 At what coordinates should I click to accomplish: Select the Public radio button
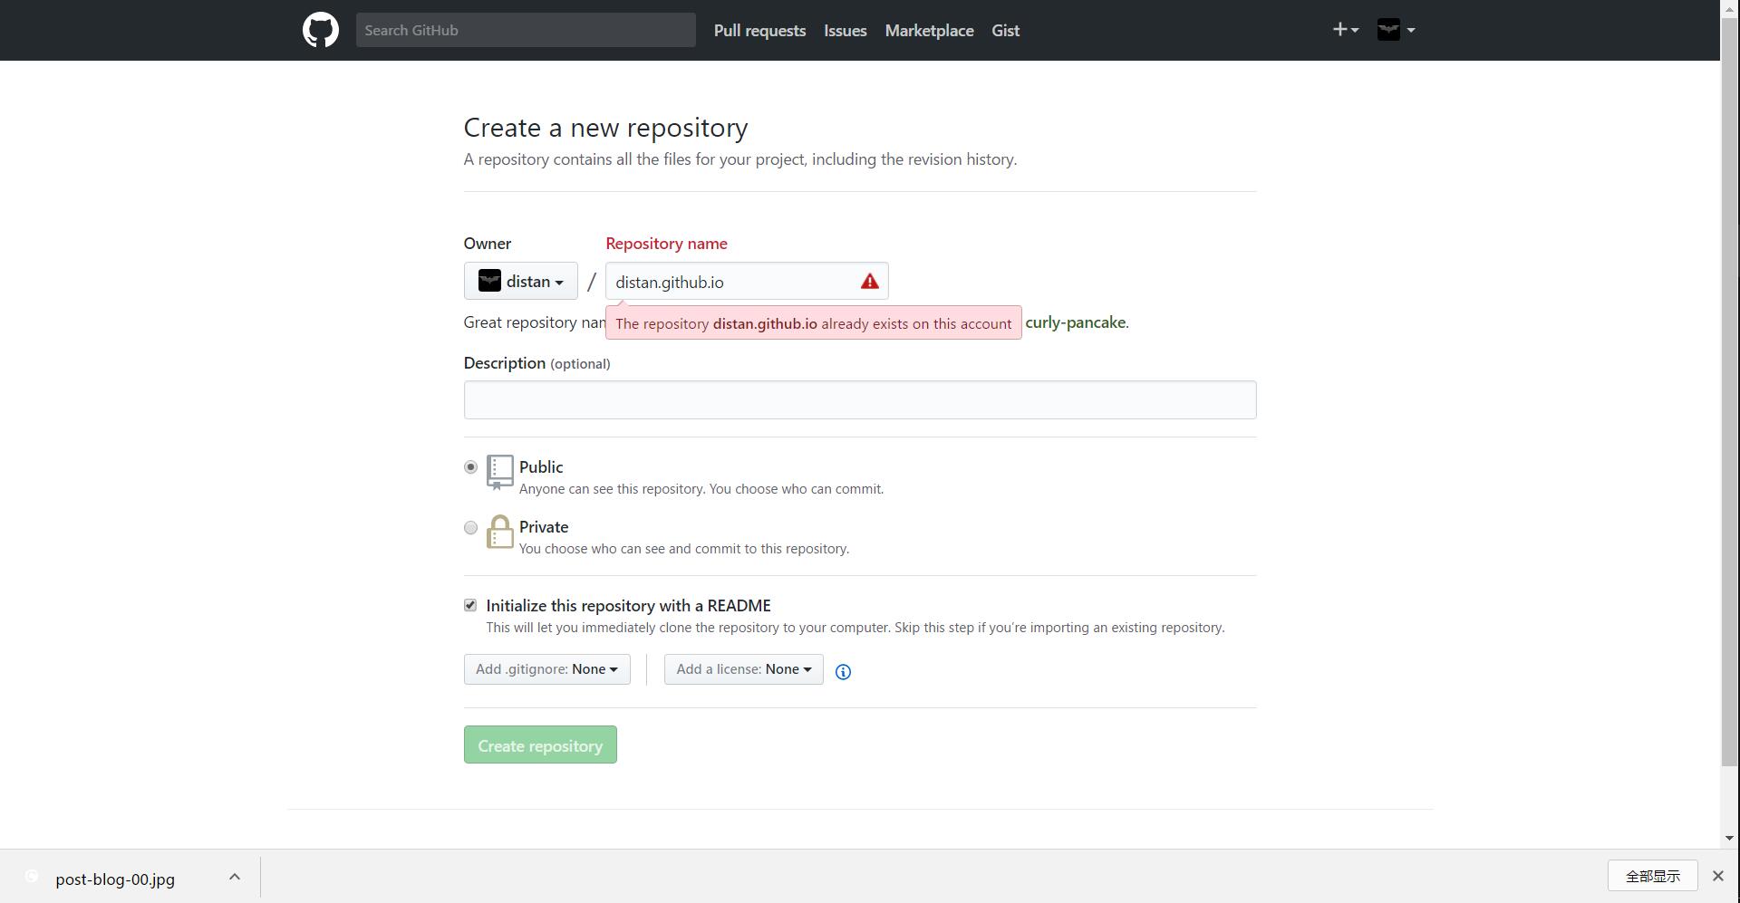[x=470, y=467]
